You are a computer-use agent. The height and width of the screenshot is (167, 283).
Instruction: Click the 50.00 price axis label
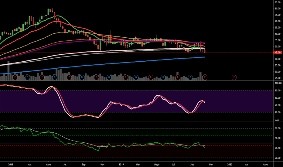[278, 46]
